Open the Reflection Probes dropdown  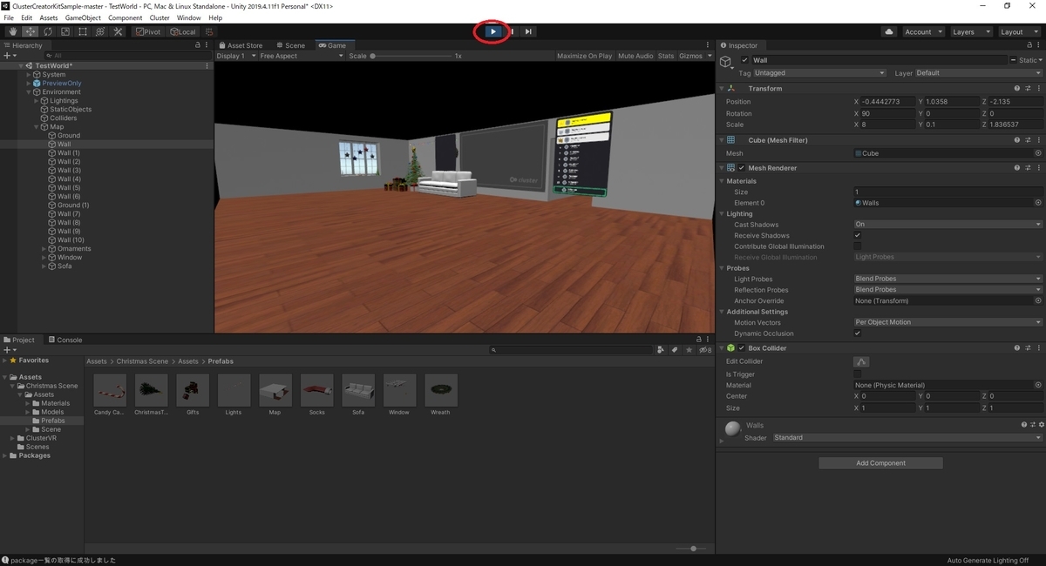pyautogui.click(x=948, y=290)
